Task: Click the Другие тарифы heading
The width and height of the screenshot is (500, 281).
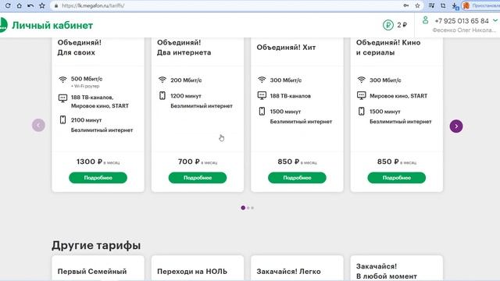Action: (x=96, y=245)
